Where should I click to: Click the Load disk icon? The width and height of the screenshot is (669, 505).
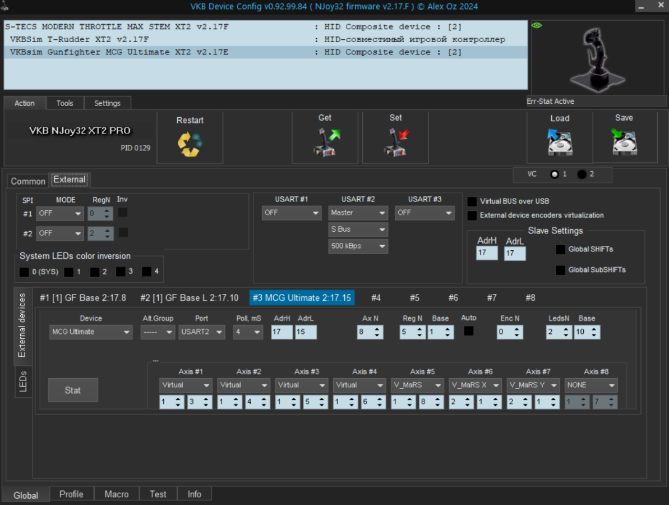pyautogui.click(x=559, y=143)
